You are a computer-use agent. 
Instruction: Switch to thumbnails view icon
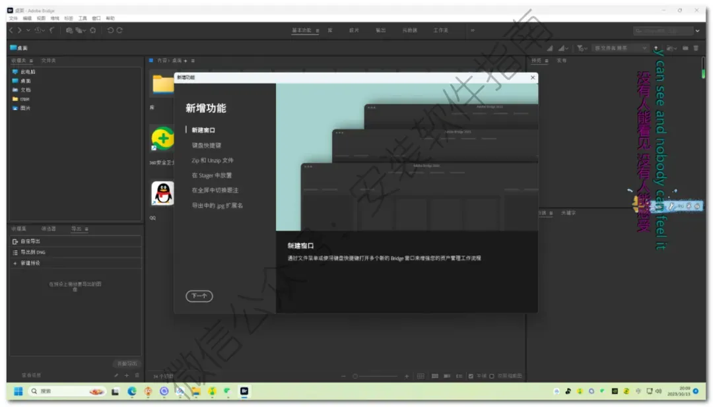coord(434,376)
